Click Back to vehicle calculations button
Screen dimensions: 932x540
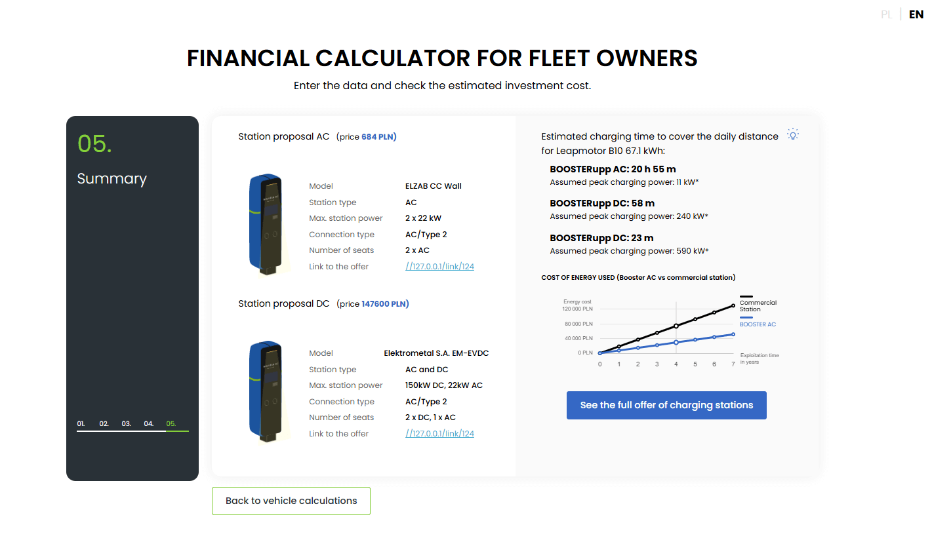click(x=291, y=501)
